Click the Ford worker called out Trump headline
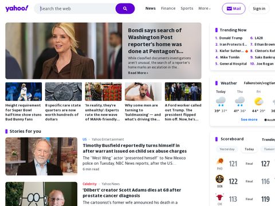This screenshot has height=206, width=275. [x=183, y=112]
